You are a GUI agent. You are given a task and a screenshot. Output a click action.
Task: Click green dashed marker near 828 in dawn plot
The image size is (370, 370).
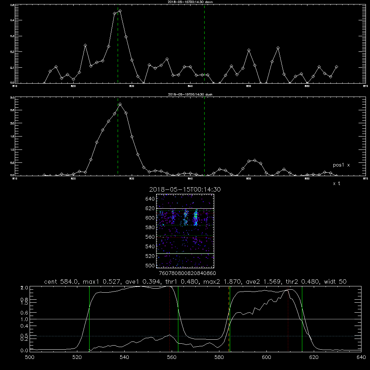tap(118, 44)
